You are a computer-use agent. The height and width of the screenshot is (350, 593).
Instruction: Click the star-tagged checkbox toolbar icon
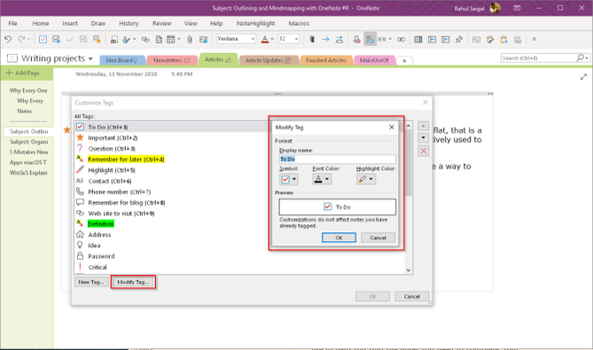[x=98, y=39]
